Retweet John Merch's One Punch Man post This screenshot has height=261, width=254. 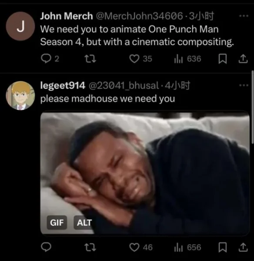pyautogui.click(x=90, y=59)
